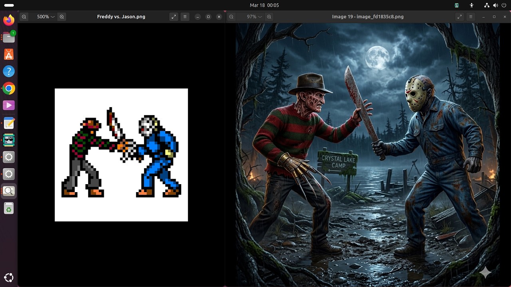Open power menu icon in top bar

click(x=504, y=5)
